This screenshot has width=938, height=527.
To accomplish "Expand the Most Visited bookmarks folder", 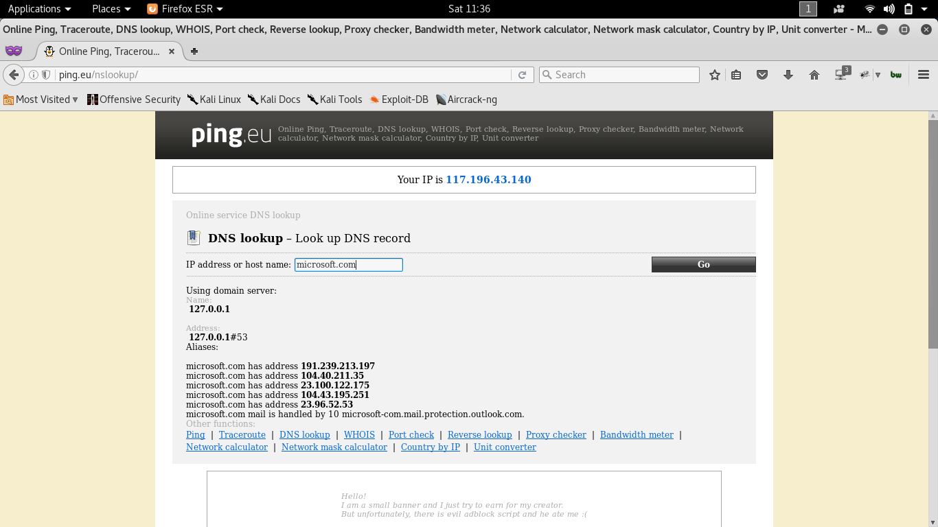I will (x=41, y=99).
